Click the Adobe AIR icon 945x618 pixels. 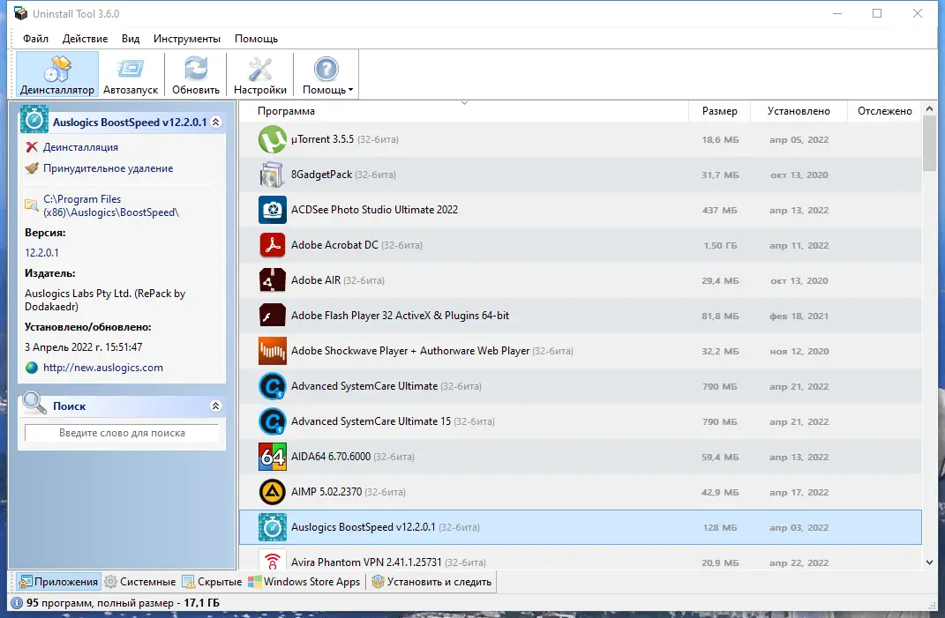tap(273, 280)
